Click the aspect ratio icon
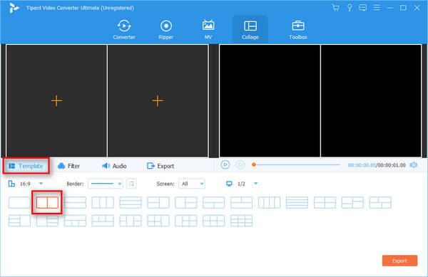The image size is (428, 277). pos(11,184)
